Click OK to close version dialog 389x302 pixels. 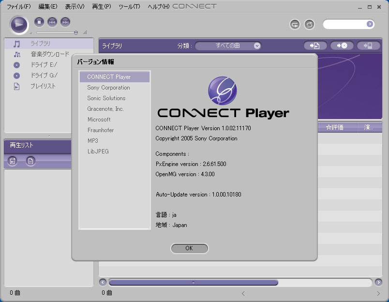pyautogui.click(x=190, y=248)
